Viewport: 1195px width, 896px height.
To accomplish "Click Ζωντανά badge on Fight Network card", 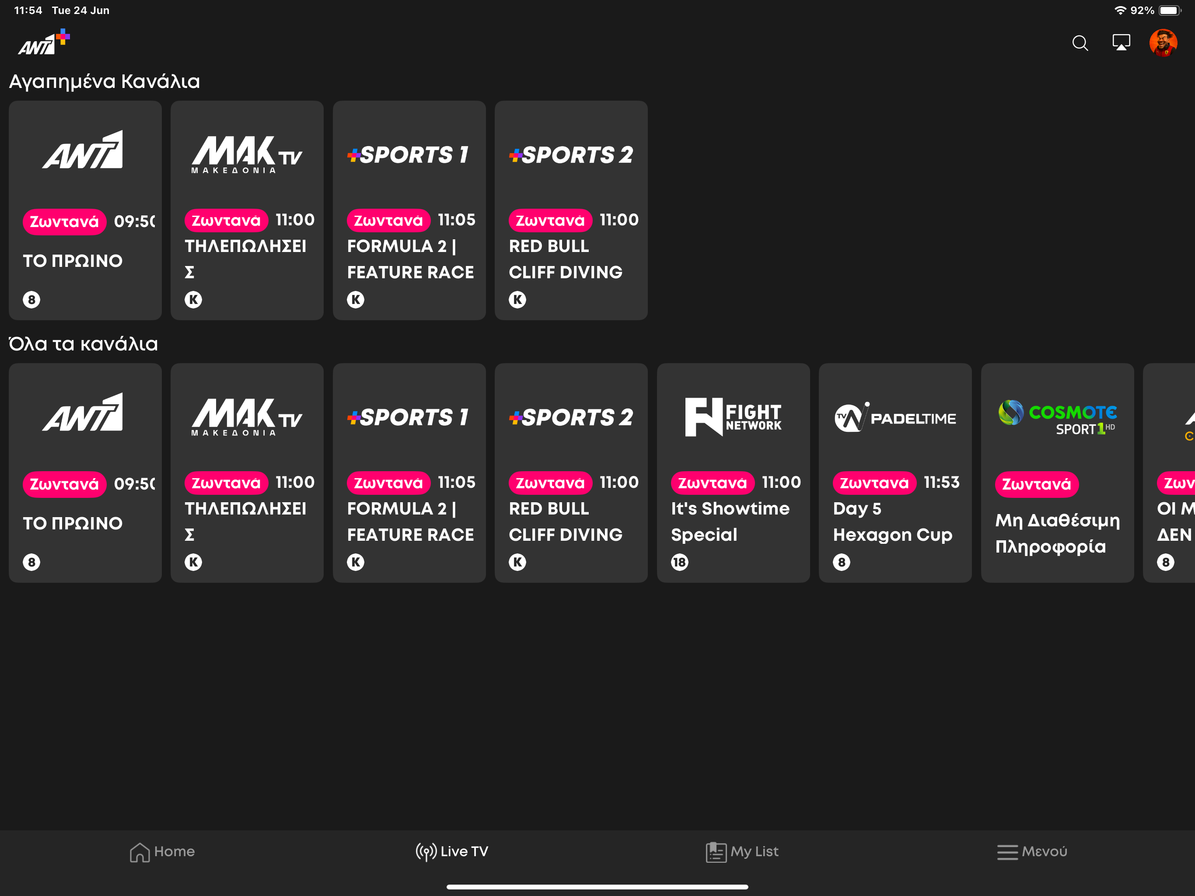I will click(713, 483).
